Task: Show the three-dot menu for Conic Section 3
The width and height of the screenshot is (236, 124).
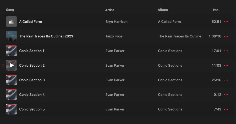Action: (x=226, y=80)
